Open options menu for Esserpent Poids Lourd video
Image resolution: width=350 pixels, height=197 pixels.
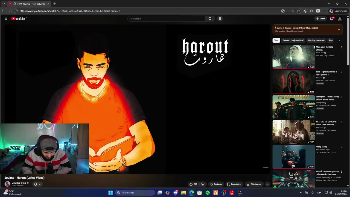[341, 97]
